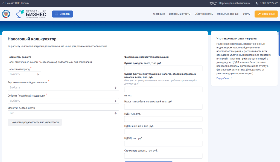Image resolution: width=280 pixels, height=162 pixels.
Task: Click Показать среднеотраслевые индикаторы button
Action: (35, 122)
